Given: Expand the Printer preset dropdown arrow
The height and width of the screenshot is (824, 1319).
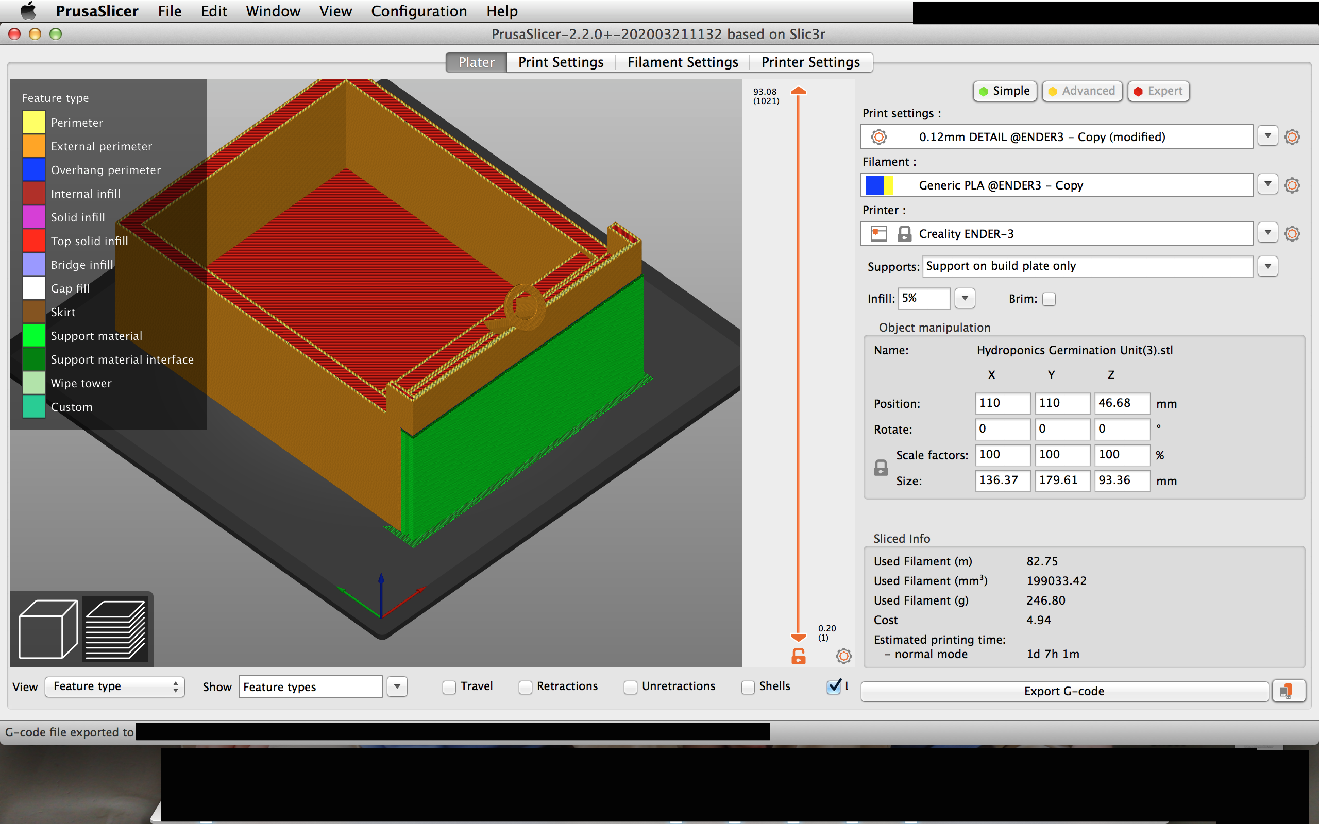Looking at the screenshot, I should tap(1268, 233).
